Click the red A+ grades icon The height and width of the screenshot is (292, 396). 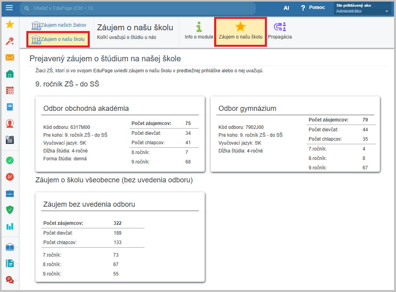tap(10, 177)
